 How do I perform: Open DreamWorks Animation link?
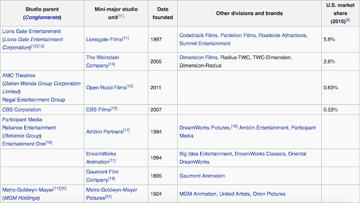[x=101, y=158]
